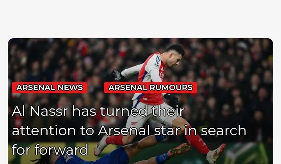
Task: Click the word 'RUMOURS' on the red tag
Action: 171,87
